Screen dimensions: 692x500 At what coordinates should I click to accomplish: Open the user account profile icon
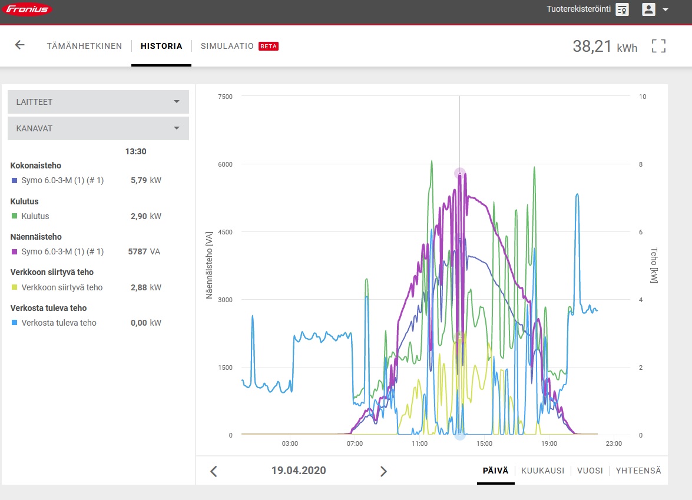coord(648,9)
